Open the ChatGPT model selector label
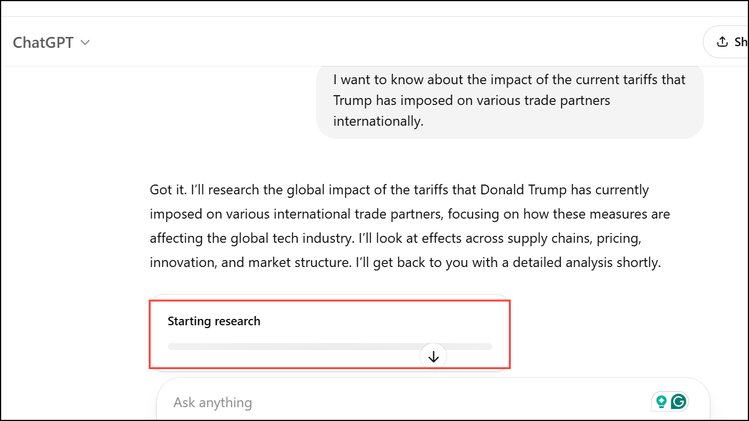Viewport: 749px width, 421px height. 43,43
